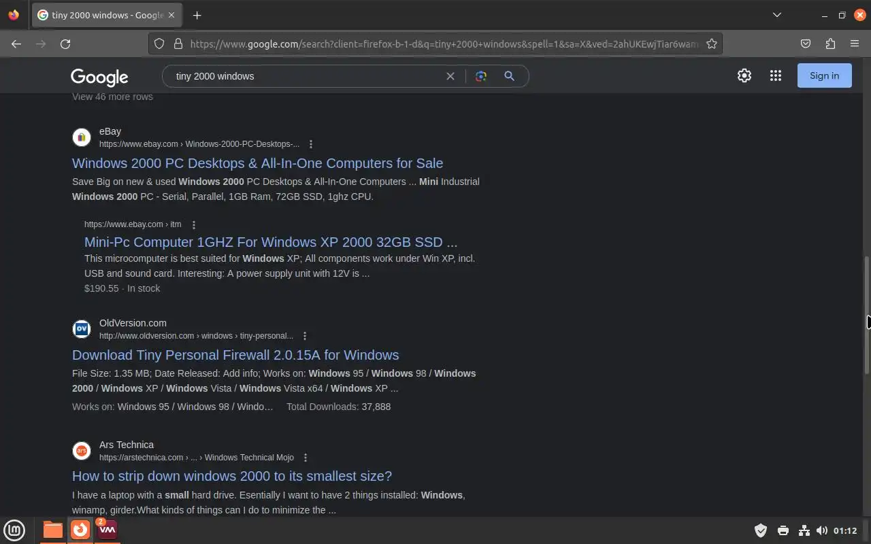Click the Ars Technica site favicon
The width and height of the screenshot is (871, 544).
pyautogui.click(x=82, y=451)
